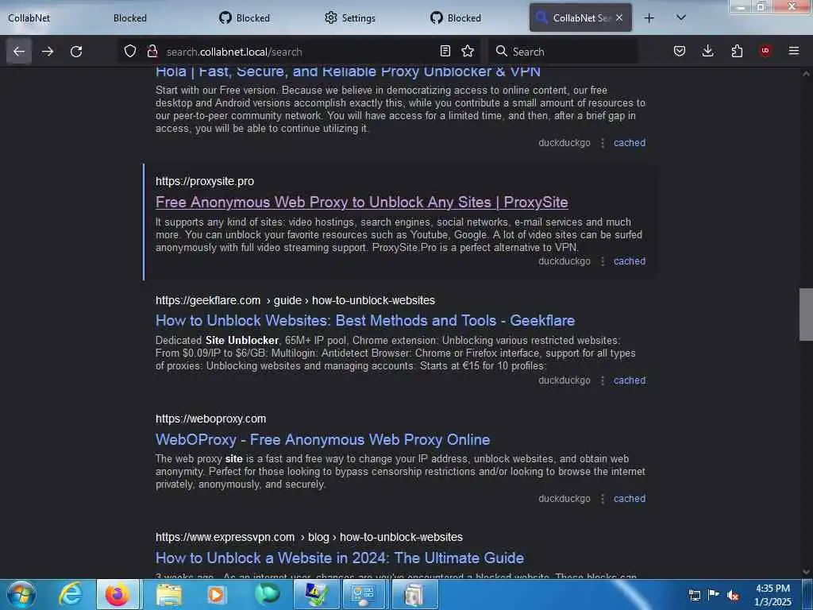Close the CollabNet Search tab

[619, 17]
